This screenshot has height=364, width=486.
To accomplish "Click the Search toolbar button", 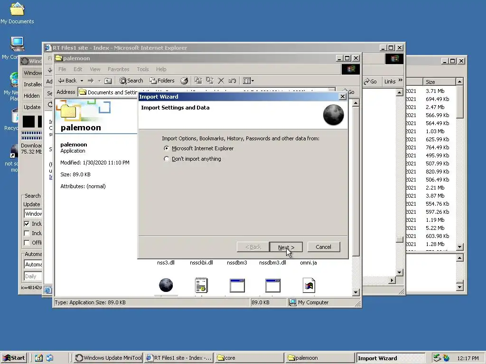I will tap(131, 81).
